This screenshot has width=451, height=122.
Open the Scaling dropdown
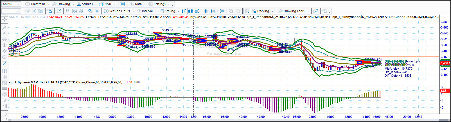click(x=169, y=11)
